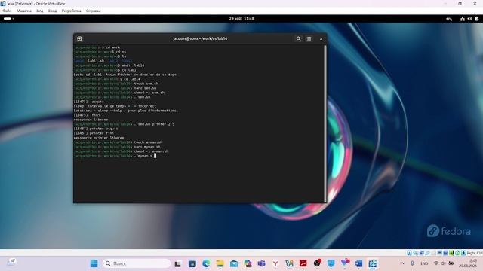Click the terminal title jacques@vbox path
483x271 pixels.
[x=200, y=38]
